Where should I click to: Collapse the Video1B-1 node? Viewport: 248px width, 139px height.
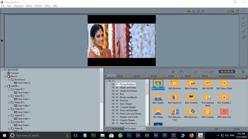click(9, 89)
